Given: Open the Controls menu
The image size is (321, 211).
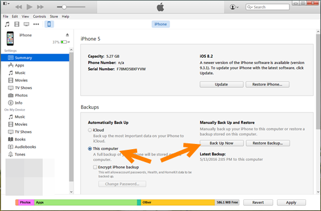Looking at the screenshot, I should (x=39, y=16).
